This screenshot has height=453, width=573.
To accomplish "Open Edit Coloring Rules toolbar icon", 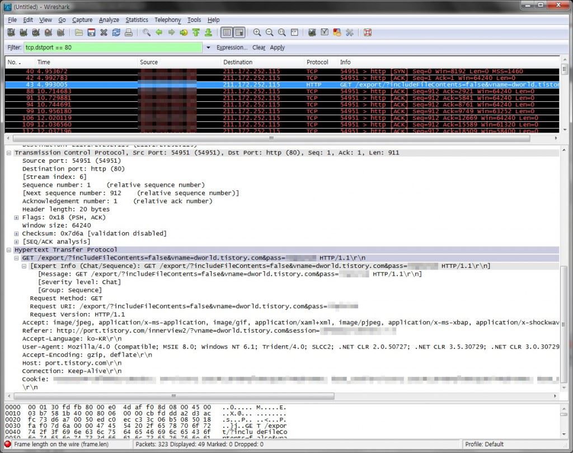I will tap(336, 32).
